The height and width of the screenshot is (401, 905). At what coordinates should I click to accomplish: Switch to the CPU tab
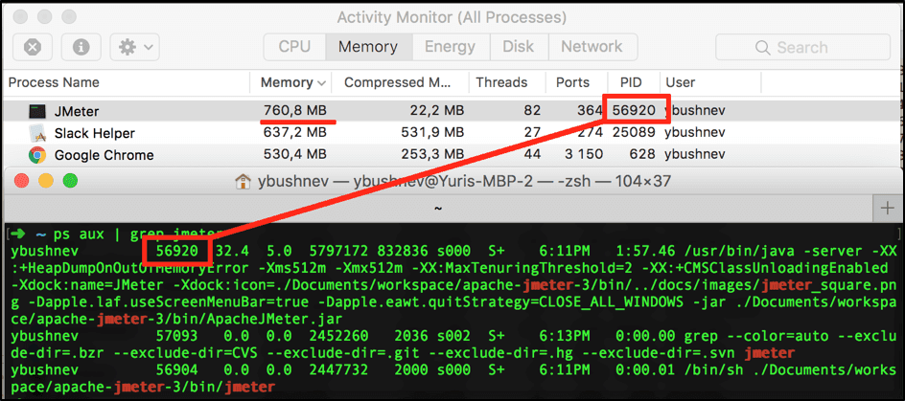294,47
